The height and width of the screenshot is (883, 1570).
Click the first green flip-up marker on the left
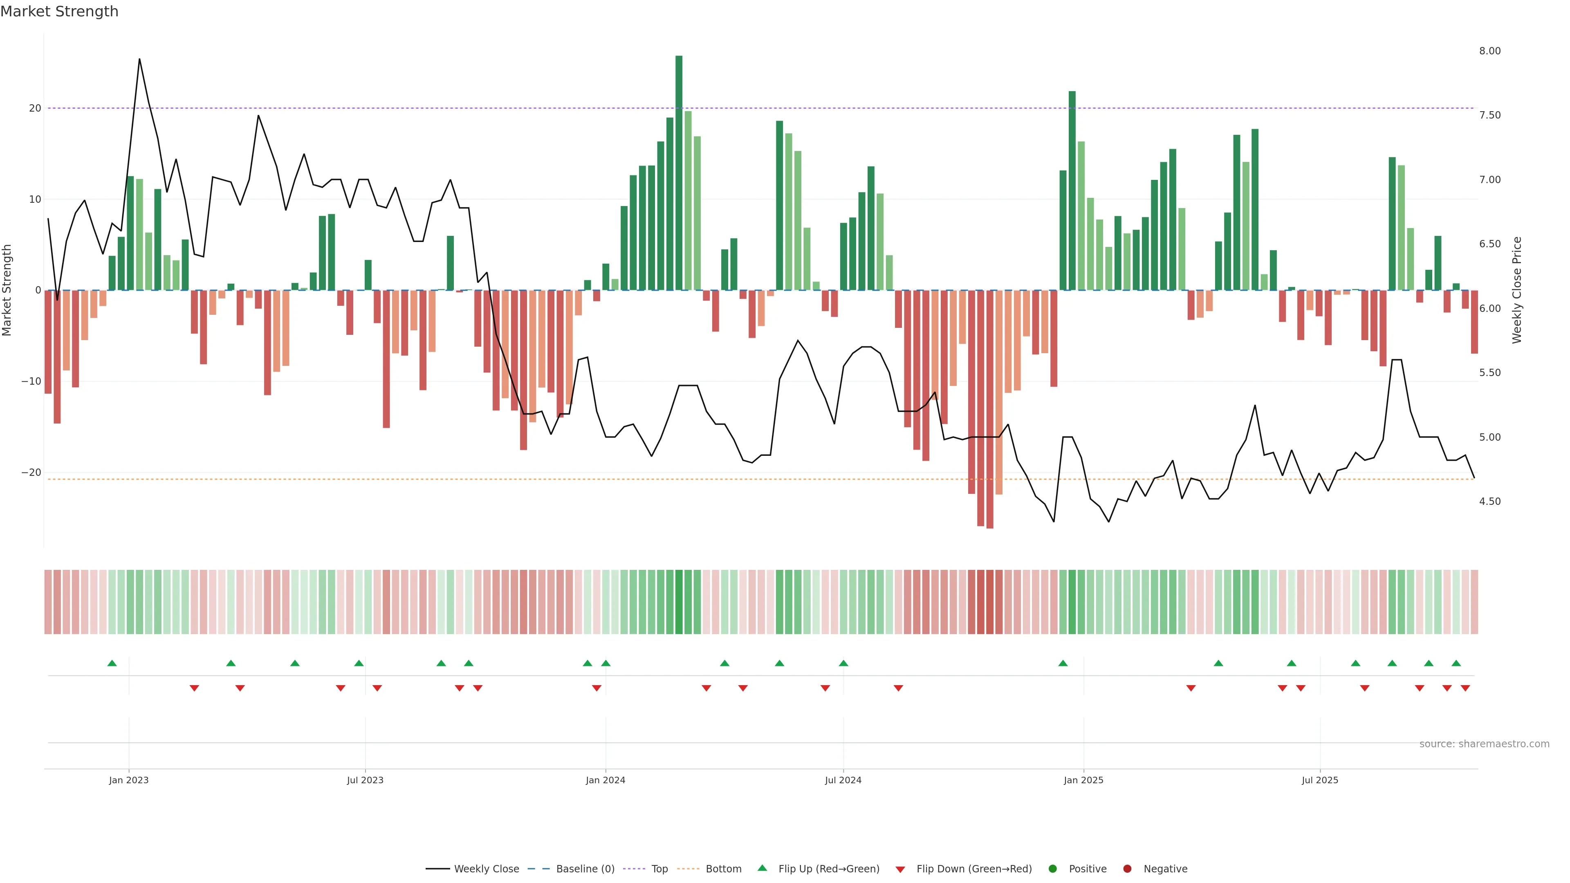112,663
